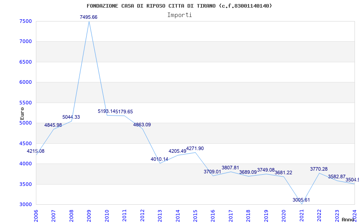Click the 5179.65 data label
The image size is (359, 224).
click(124, 112)
